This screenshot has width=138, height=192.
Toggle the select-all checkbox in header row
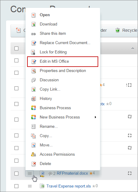(x=16, y=48)
